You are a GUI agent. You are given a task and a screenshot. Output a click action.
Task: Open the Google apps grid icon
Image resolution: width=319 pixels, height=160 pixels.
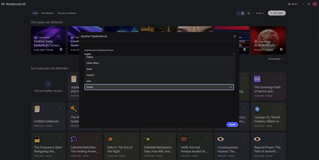point(309,4)
